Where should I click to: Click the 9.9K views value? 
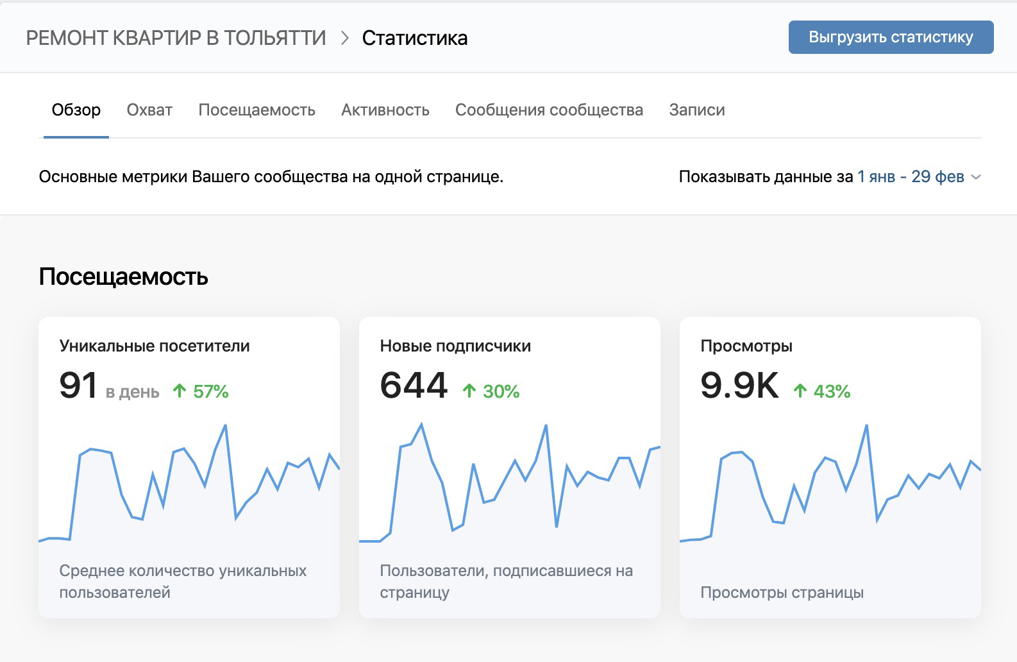point(739,386)
